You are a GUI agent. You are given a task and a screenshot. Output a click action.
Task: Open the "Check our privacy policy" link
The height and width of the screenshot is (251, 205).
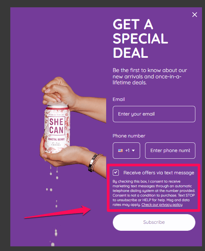click(162, 205)
